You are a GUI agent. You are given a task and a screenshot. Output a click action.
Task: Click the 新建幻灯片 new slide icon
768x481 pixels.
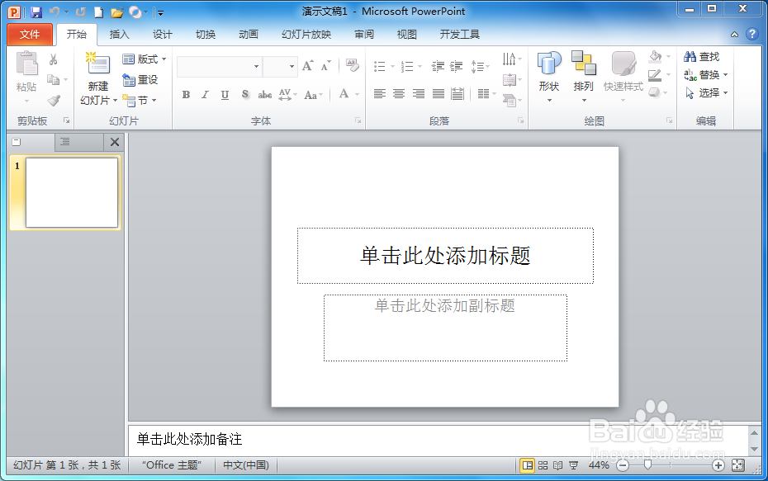click(x=97, y=64)
